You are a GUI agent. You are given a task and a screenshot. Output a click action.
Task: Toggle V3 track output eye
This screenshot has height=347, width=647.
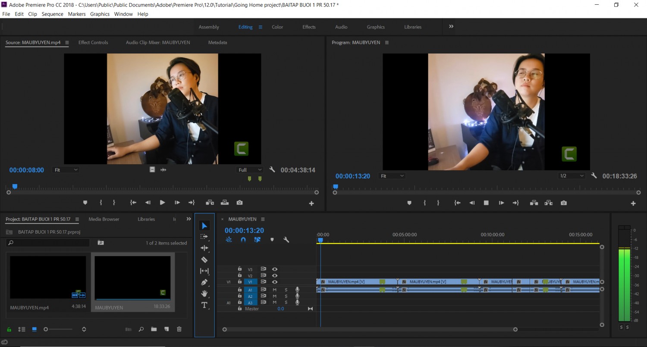pyautogui.click(x=274, y=269)
